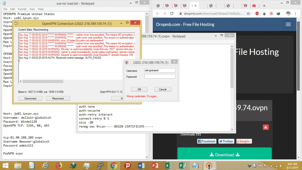Viewport: 302px width, 170px height.
Task: Open OpenVPN GUI taskbar icon
Action: tap(209, 165)
